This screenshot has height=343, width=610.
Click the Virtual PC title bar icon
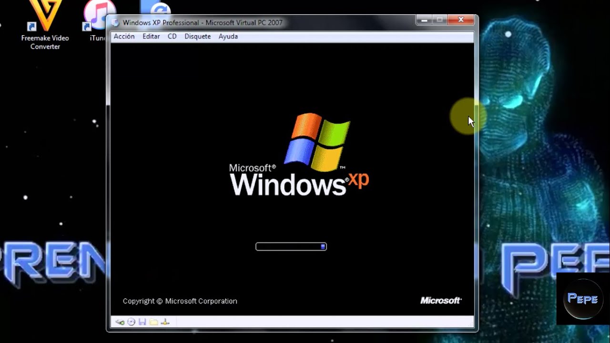115,22
